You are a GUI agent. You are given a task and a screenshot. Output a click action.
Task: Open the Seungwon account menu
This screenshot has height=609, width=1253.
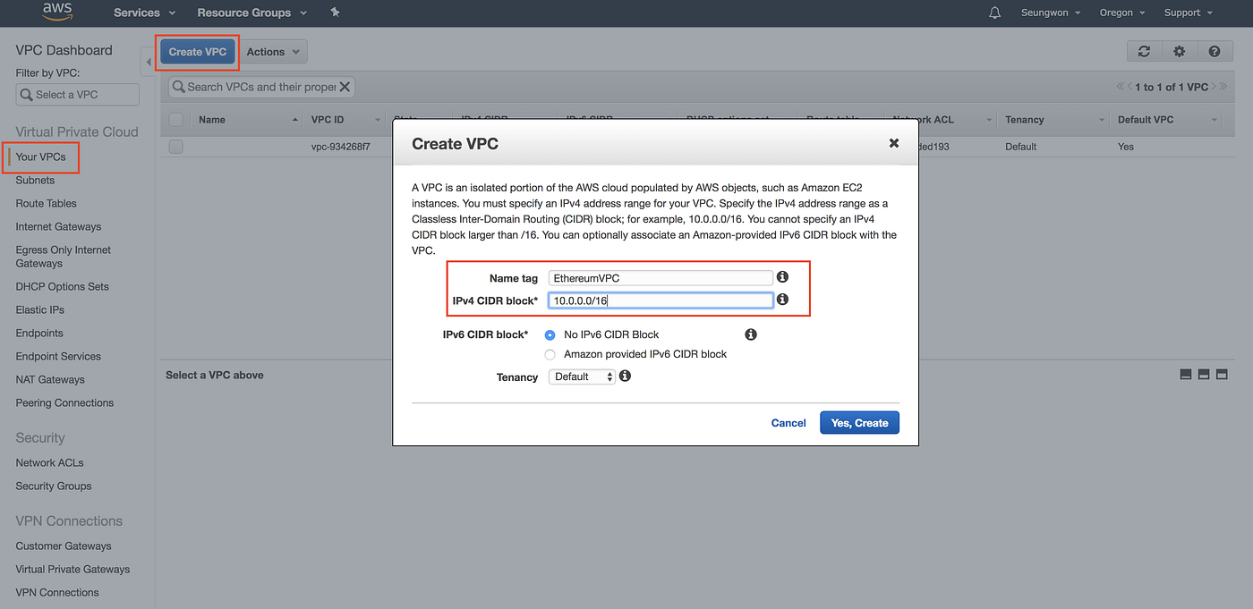(1051, 13)
